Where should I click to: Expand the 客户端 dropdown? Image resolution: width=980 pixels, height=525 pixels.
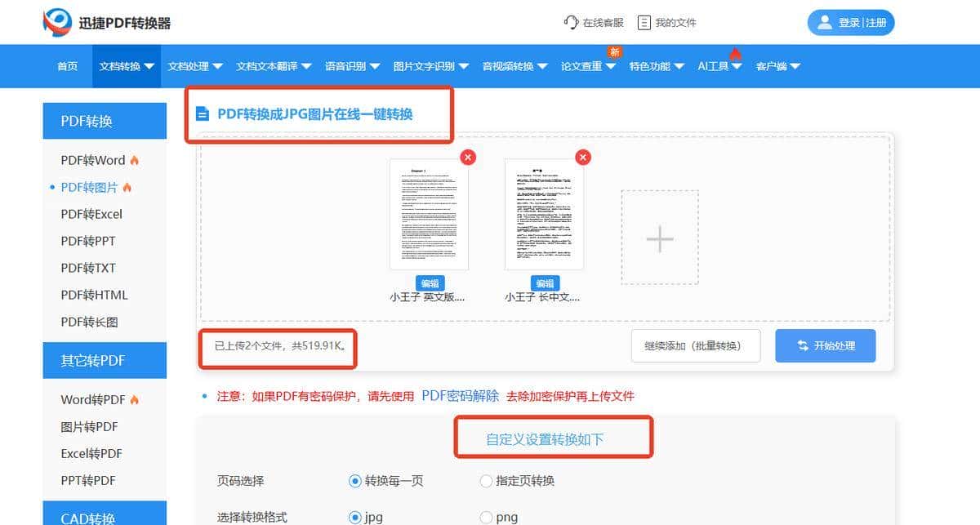(x=773, y=66)
